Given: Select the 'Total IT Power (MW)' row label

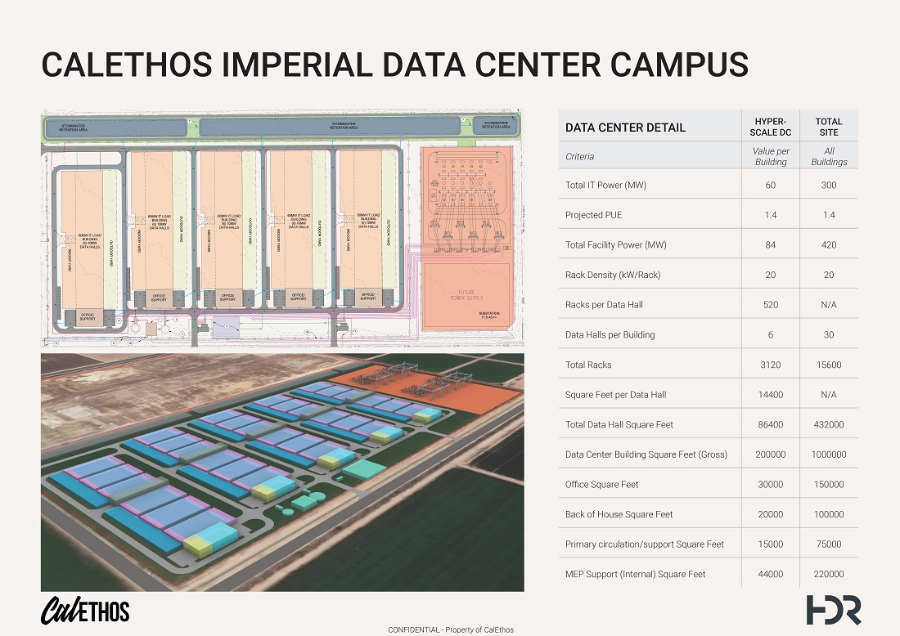Looking at the screenshot, I should click(x=605, y=186).
